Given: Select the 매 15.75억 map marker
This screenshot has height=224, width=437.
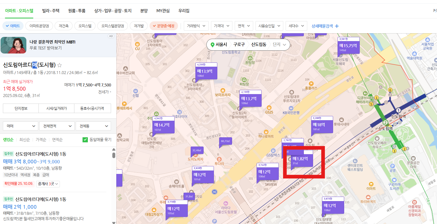Looking at the screenshot, I should 348,45.
